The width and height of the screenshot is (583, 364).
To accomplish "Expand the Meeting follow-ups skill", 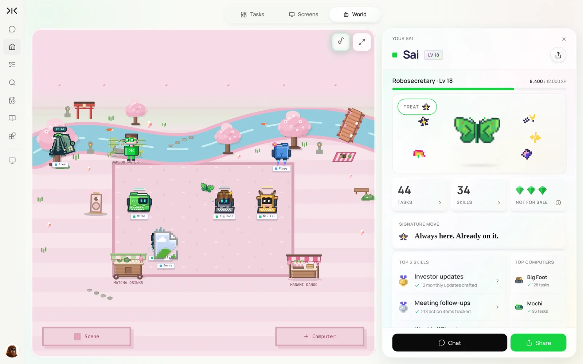I will click(450, 307).
